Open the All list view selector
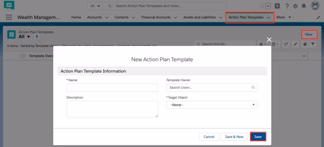Viewport: 324px width, 147px height. tap(24, 37)
